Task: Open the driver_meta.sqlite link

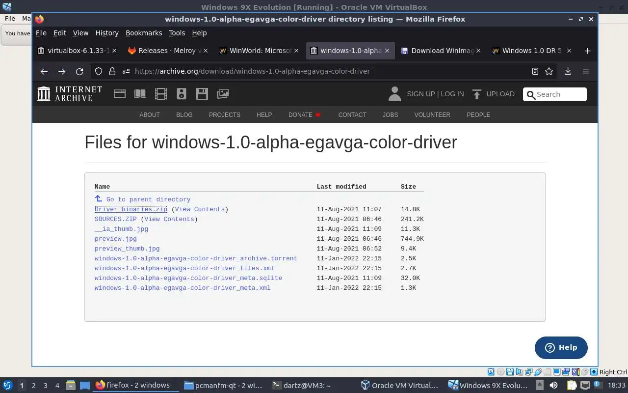Action: [188, 278]
